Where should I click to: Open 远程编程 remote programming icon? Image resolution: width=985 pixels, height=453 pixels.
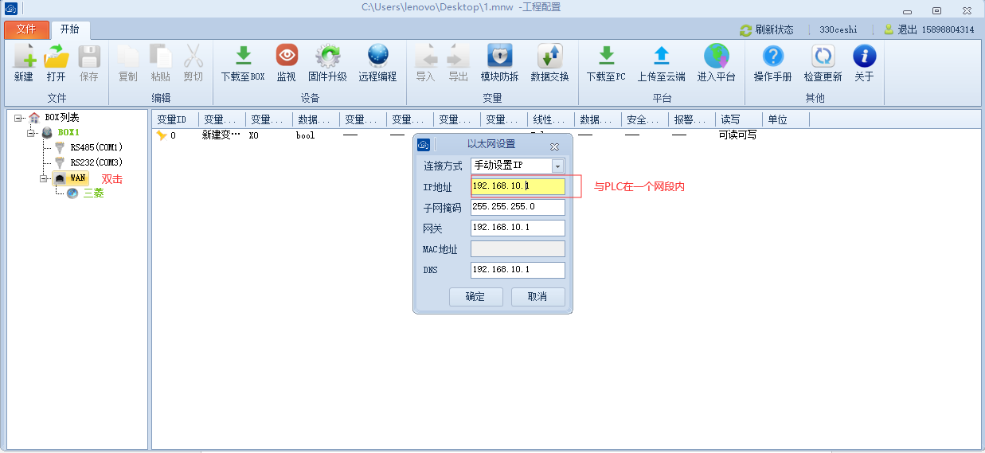[x=377, y=57]
